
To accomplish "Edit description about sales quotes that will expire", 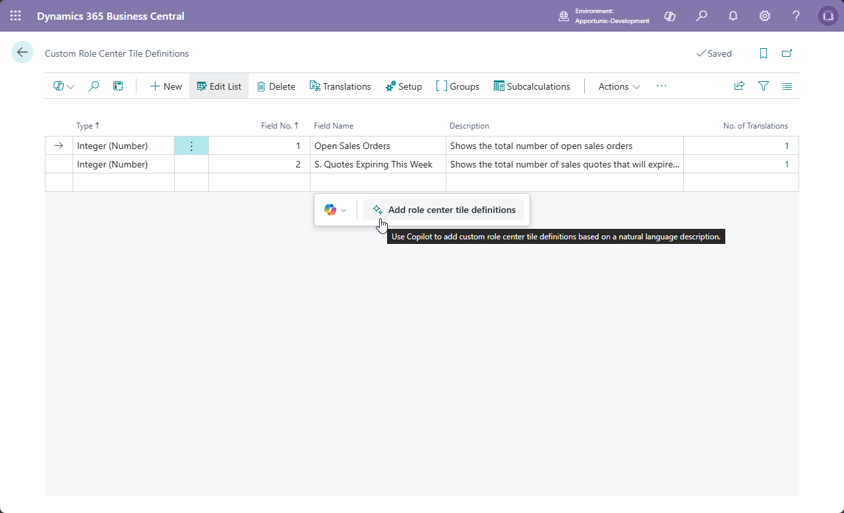I will [564, 164].
